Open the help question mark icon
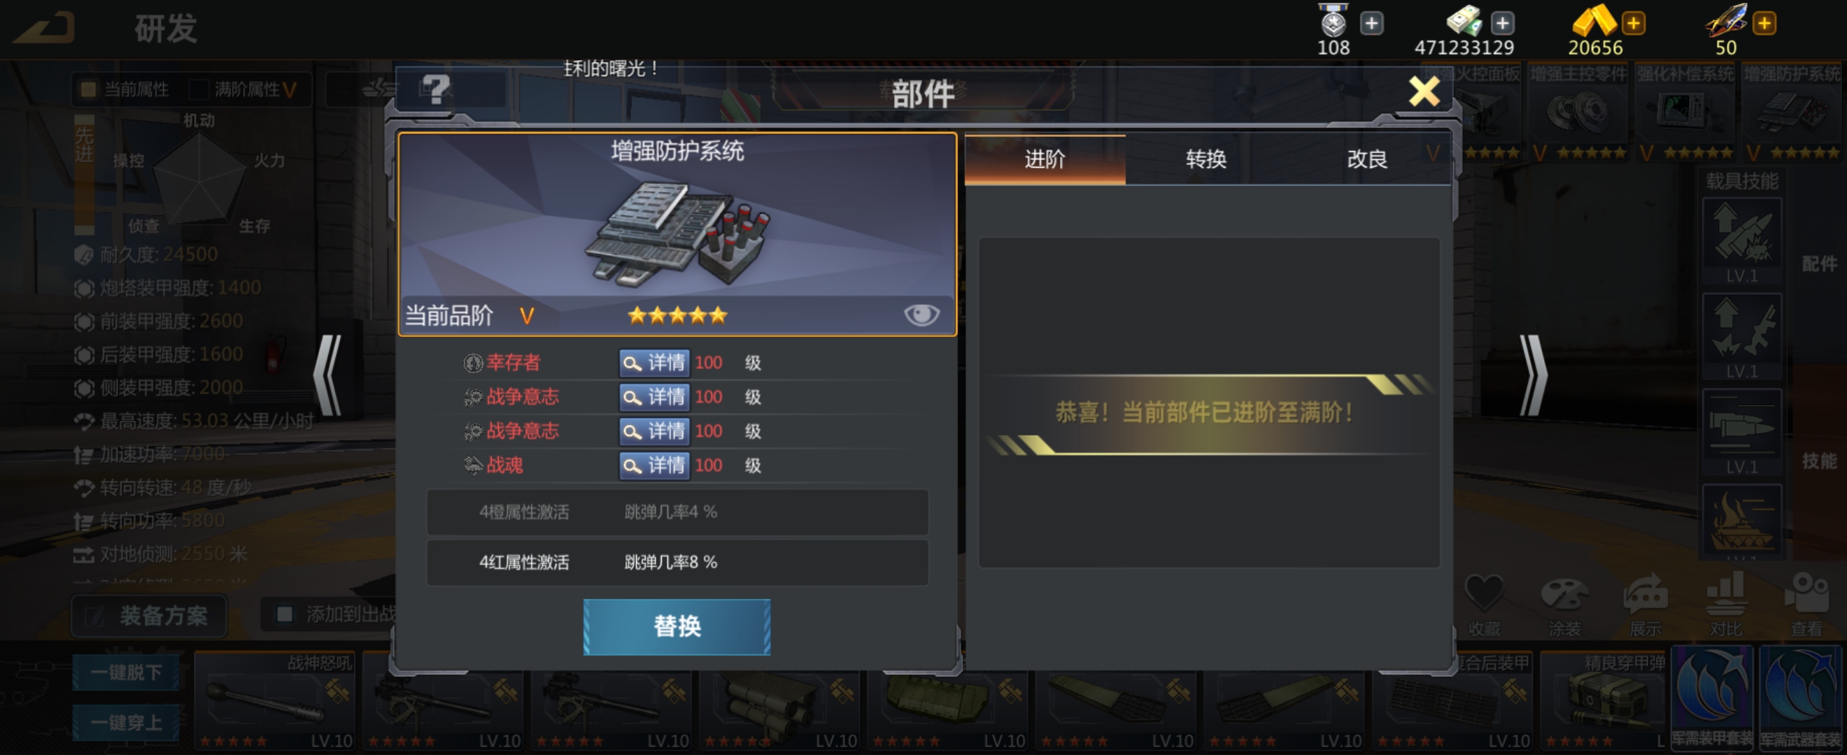 (435, 91)
